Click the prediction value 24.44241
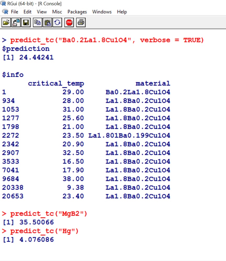The image size is (226, 261). pos(36,57)
